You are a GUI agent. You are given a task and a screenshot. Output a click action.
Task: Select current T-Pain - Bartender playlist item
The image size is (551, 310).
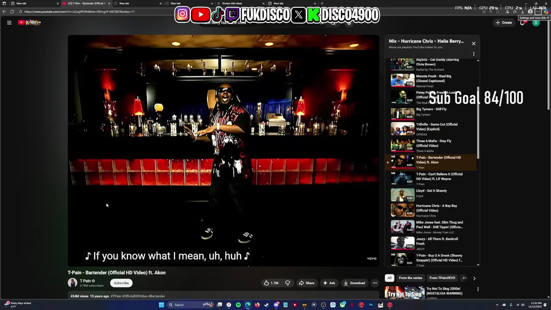(430, 162)
